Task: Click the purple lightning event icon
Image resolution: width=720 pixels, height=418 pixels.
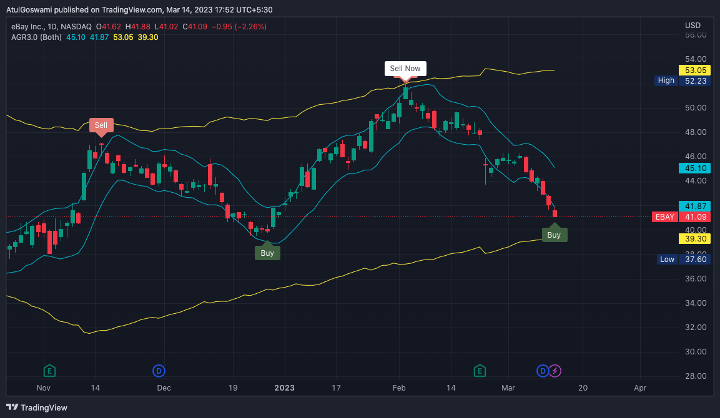Action: (555, 371)
